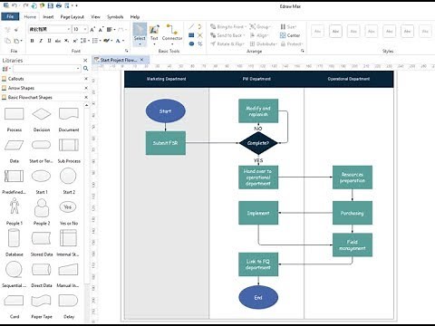This screenshot has width=435, height=326.
Task: Click the Center button in Arrange group
Action: [290, 35]
